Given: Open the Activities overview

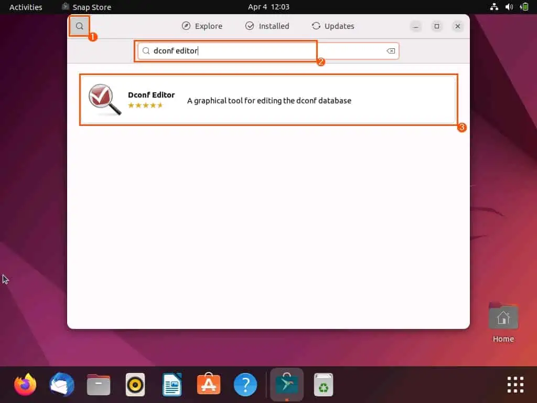Looking at the screenshot, I should pyautogui.click(x=24, y=7).
